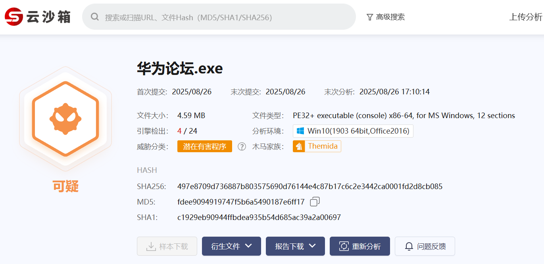544x264 pixels.
Task: Click the download icon on 样本下载
Action: (151, 246)
